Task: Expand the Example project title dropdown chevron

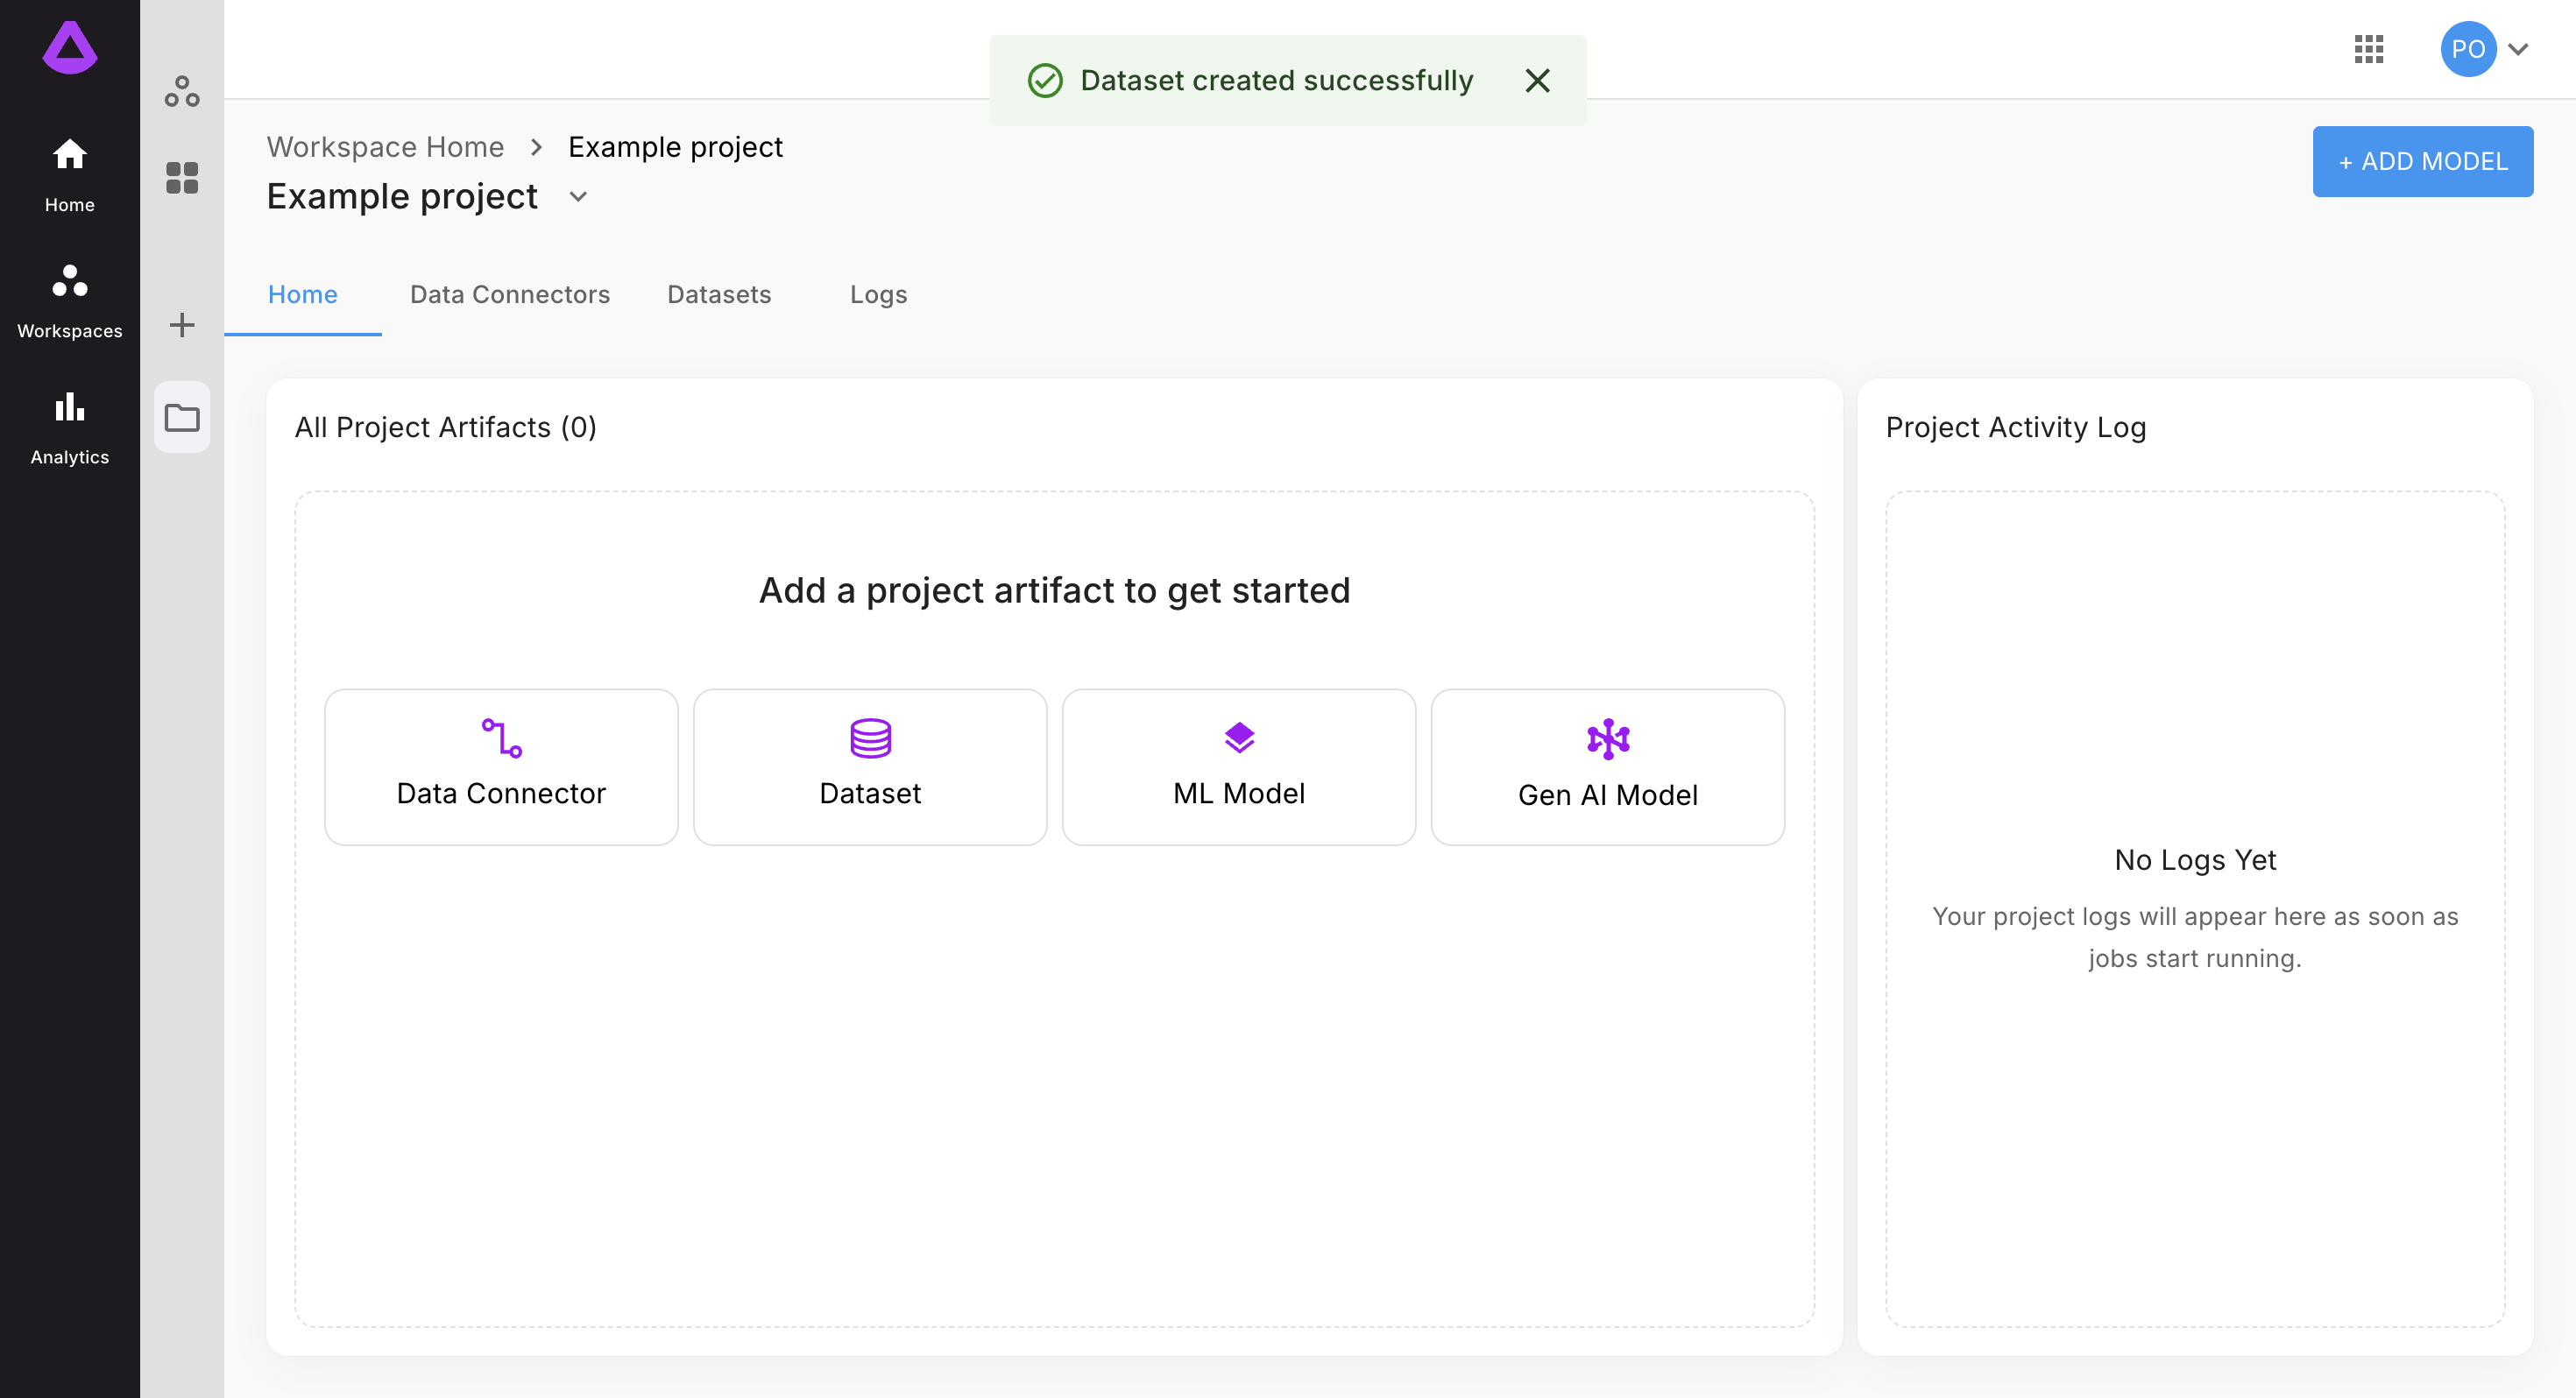Action: pyautogui.click(x=578, y=197)
